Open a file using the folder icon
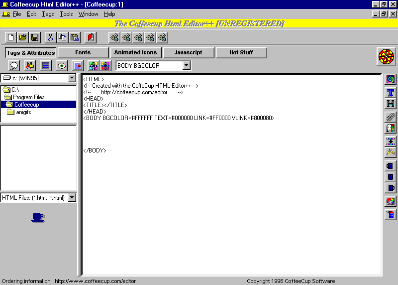The height and width of the screenshot is (285, 398). 23,38
